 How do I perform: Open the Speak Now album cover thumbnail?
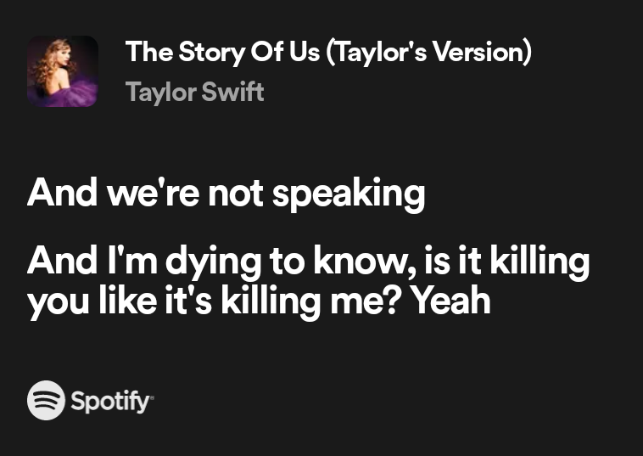[62, 71]
